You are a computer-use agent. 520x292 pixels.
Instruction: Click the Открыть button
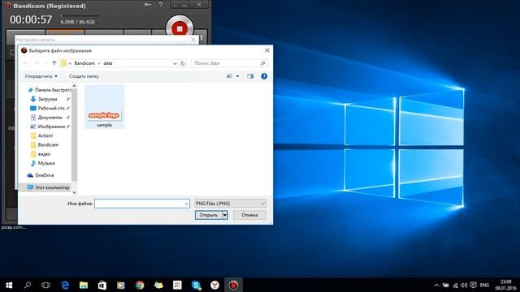[209, 215]
